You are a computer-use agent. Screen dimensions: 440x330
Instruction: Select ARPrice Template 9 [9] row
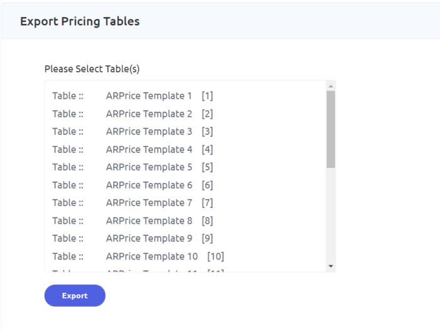pos(185,238)
